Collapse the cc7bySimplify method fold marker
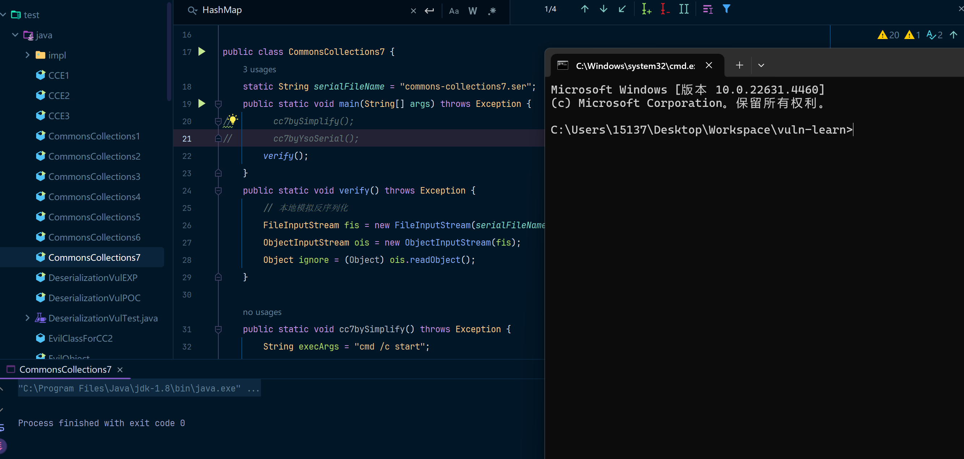 point(218,329)
